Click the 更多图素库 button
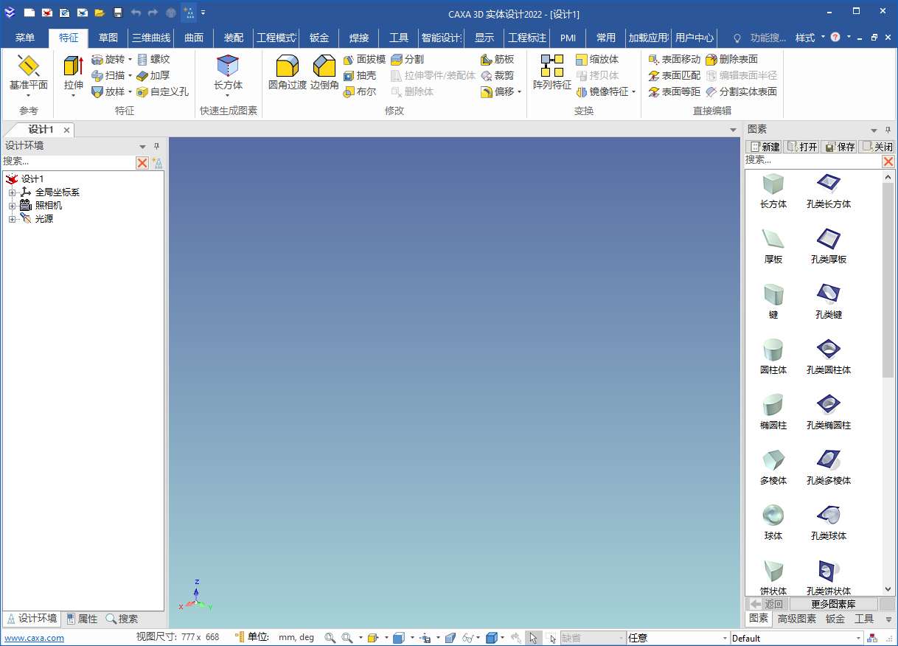Screen dimensions: 898x646 tap(833, 604)
